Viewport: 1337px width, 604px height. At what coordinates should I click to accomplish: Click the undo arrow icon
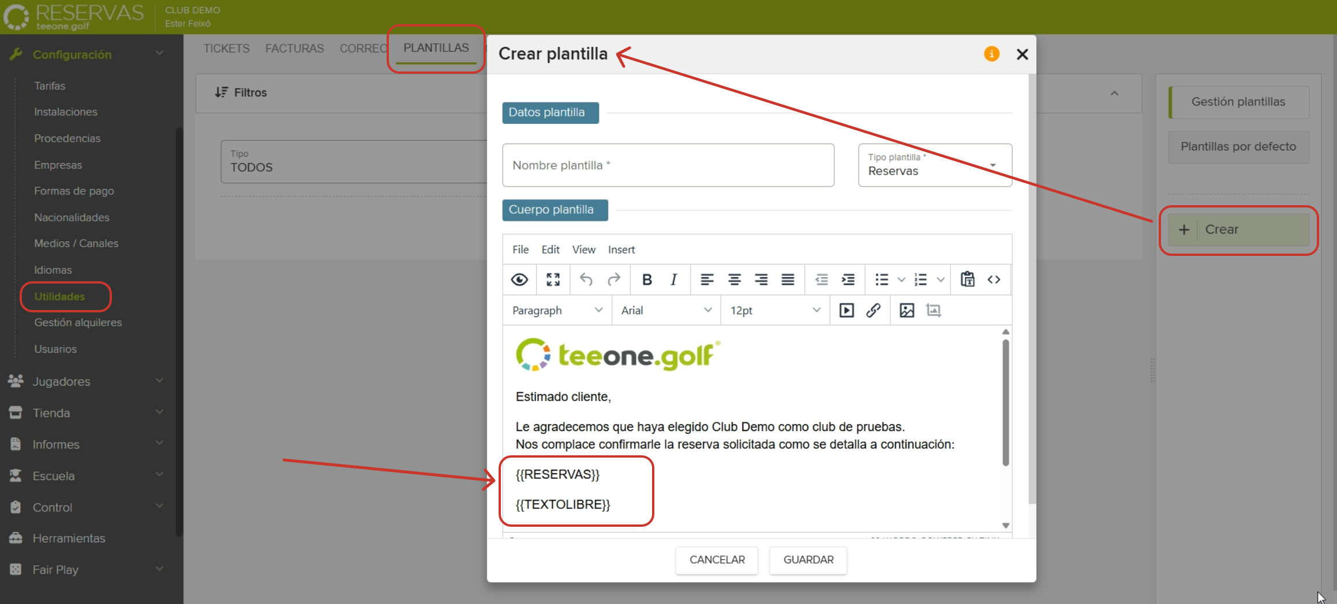(586, 280)
